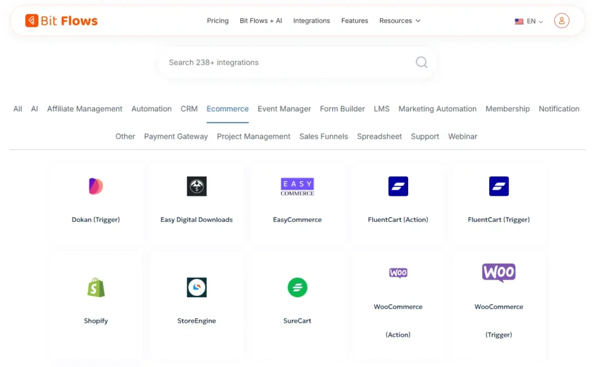
Task: Select the StoreEngine icon
Action: click(197, 287)
